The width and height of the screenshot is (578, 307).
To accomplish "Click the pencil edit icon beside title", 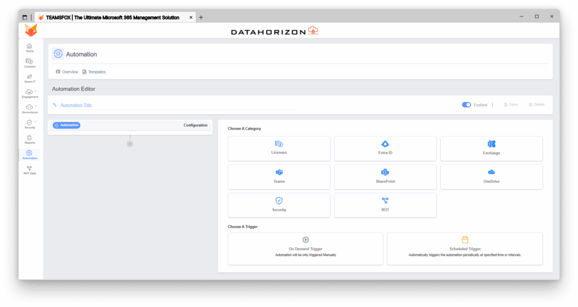I will click(55, 105).
